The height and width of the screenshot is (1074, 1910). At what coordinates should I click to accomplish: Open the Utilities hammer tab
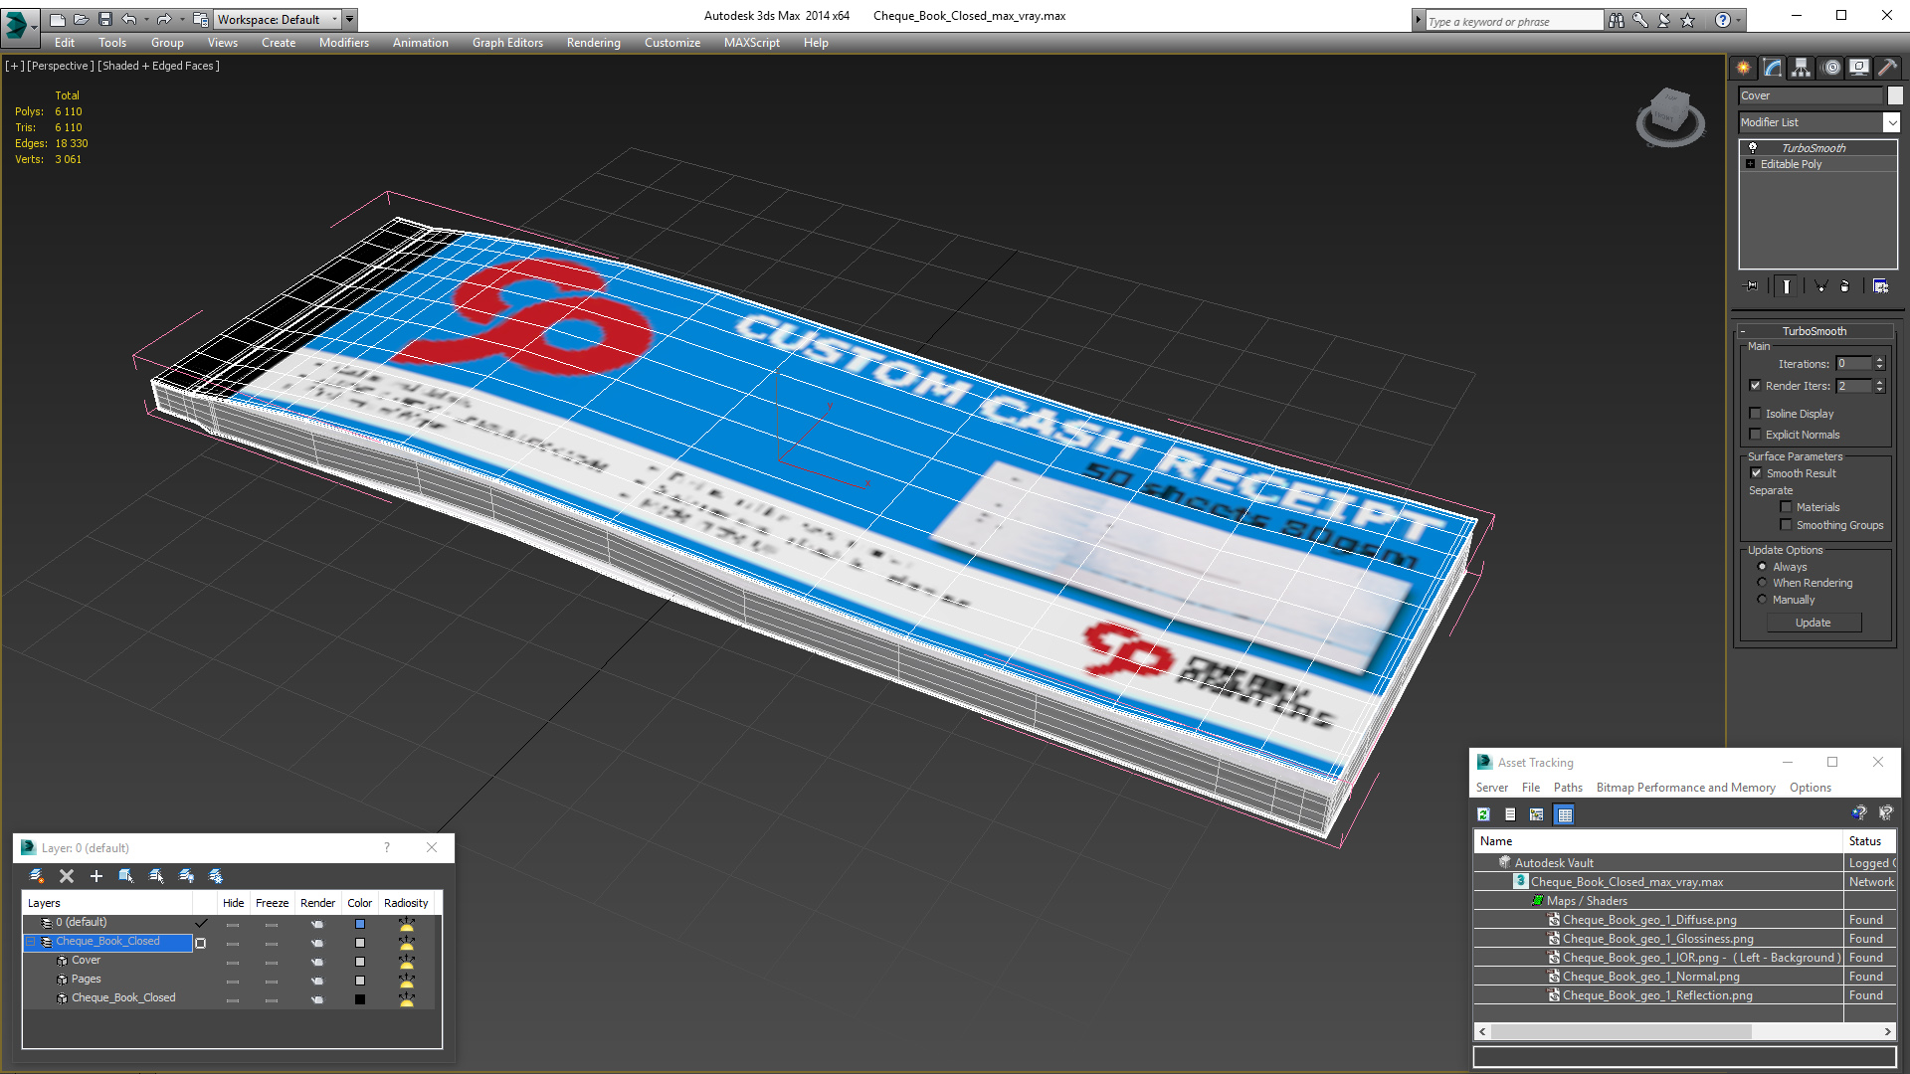tap(1887, 68)
